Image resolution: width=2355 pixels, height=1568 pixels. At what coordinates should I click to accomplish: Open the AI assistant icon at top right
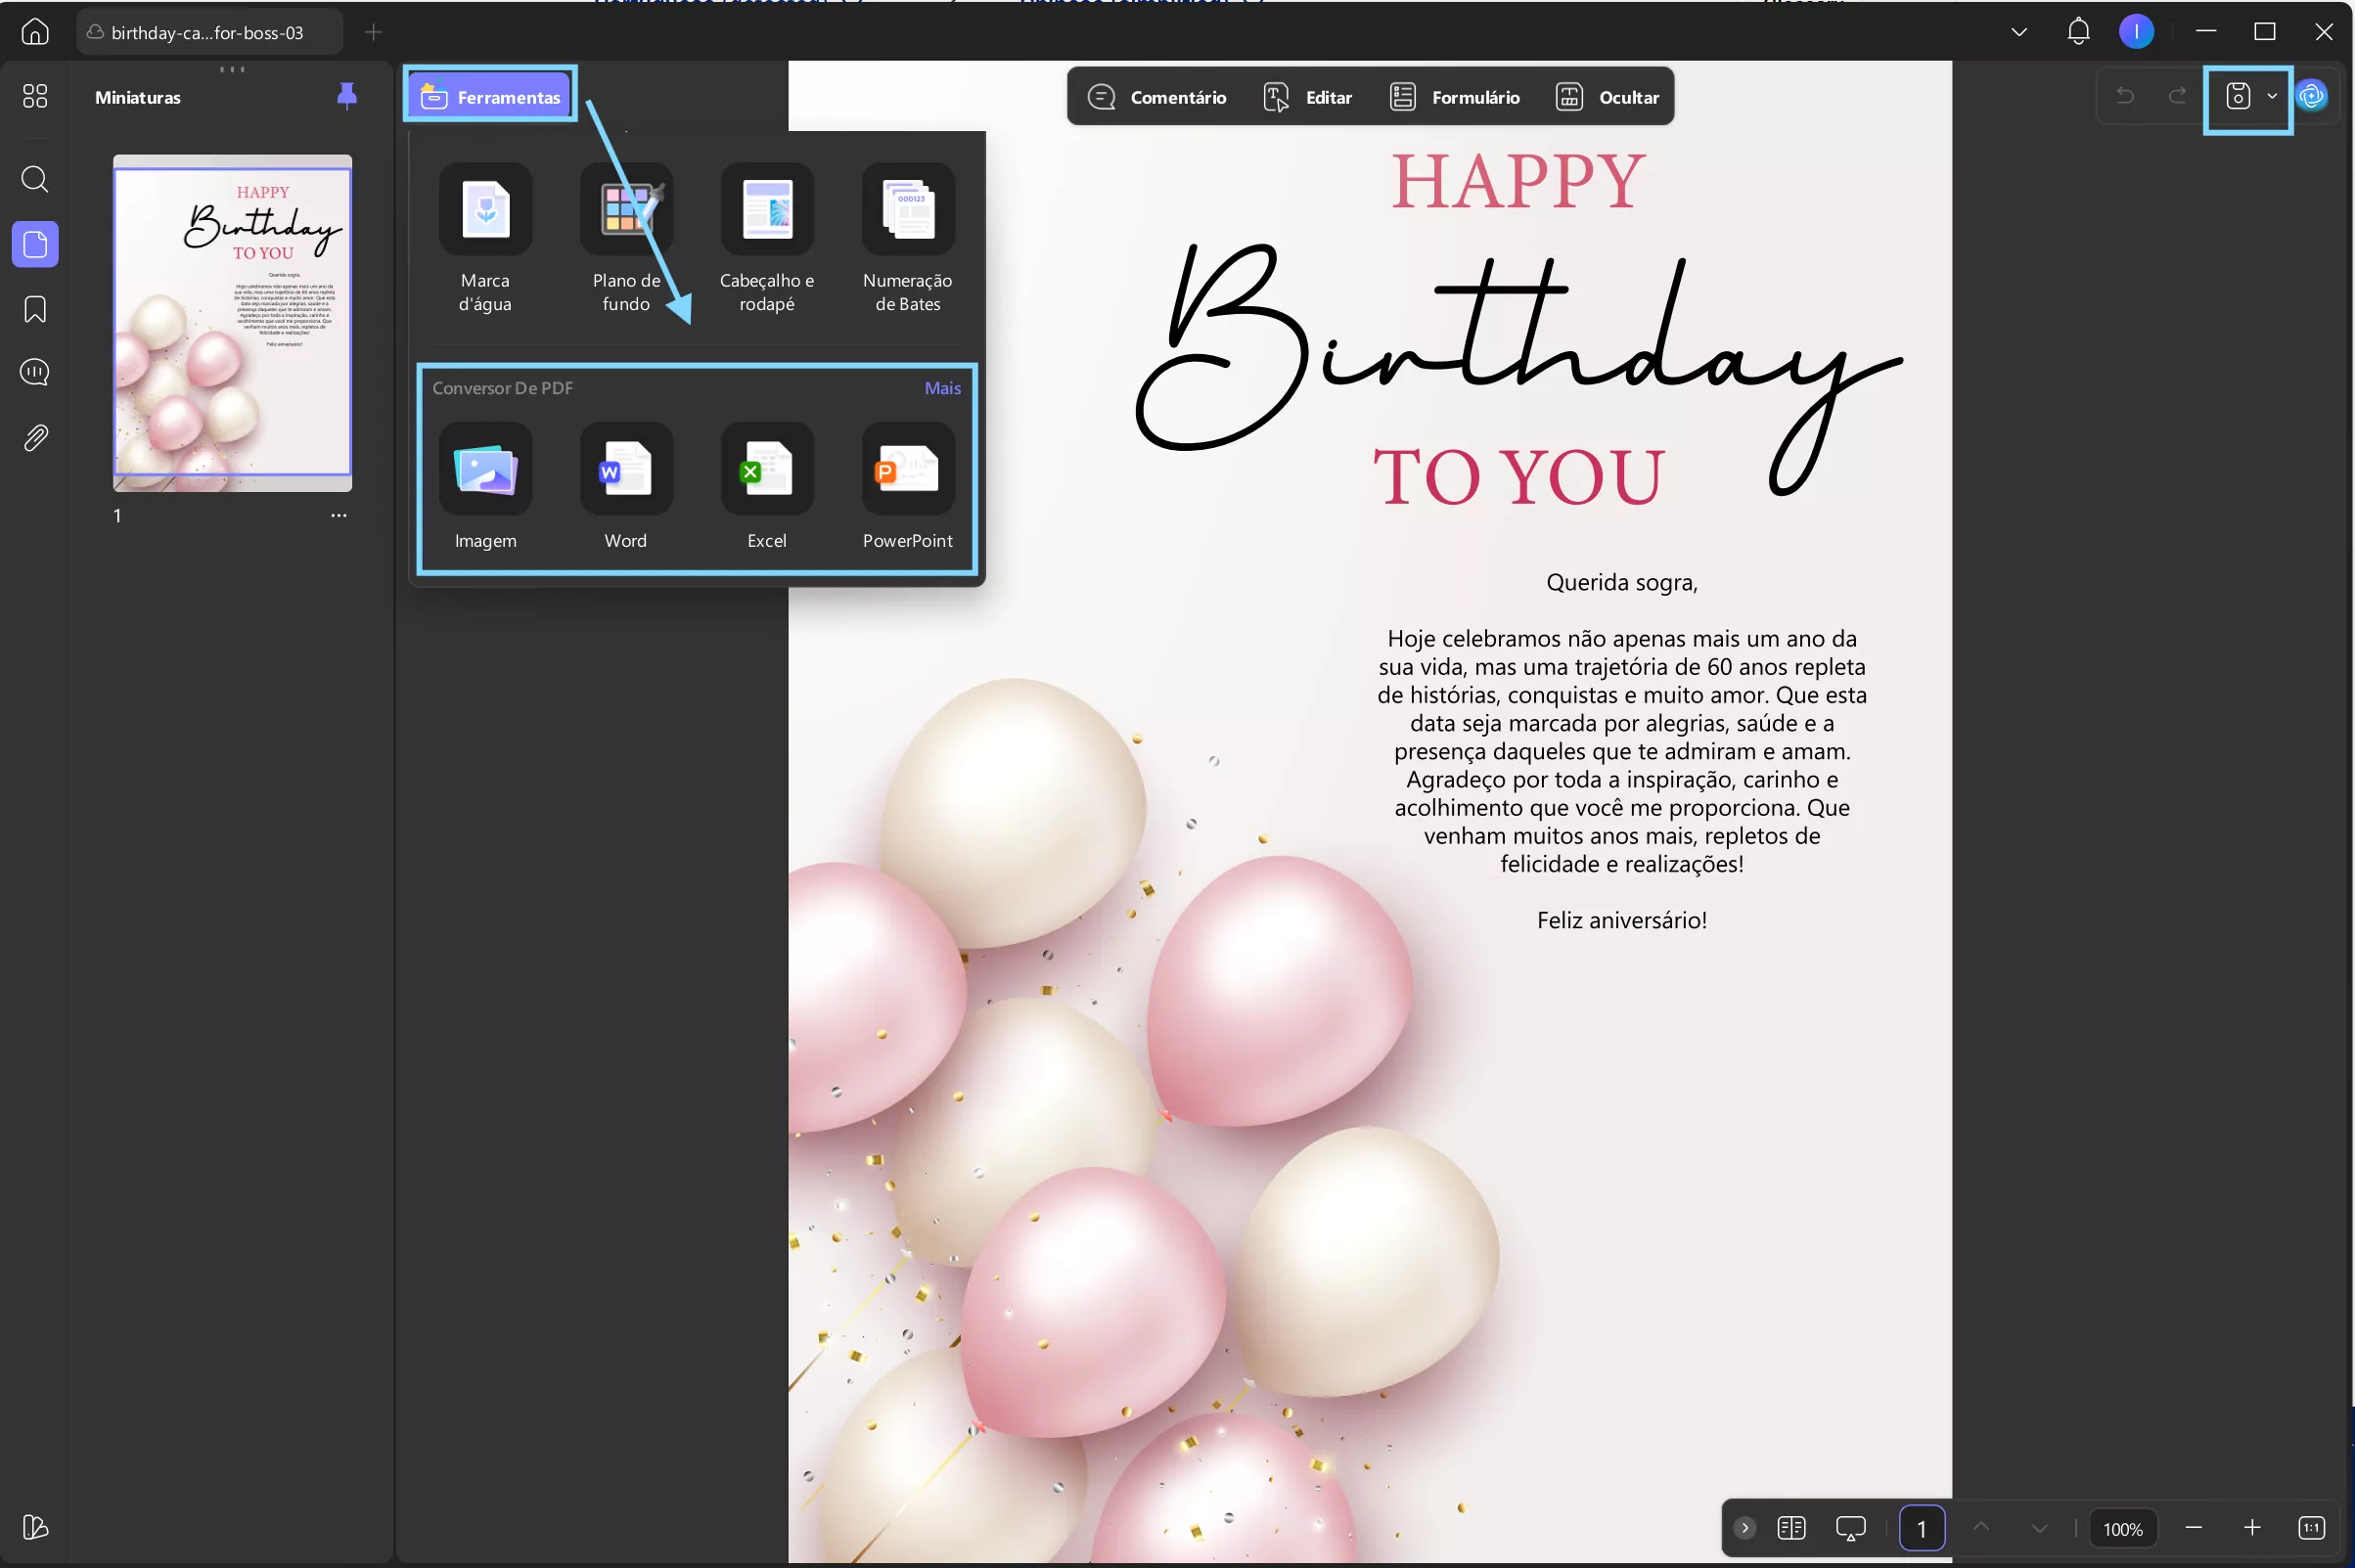point(2312,96)
